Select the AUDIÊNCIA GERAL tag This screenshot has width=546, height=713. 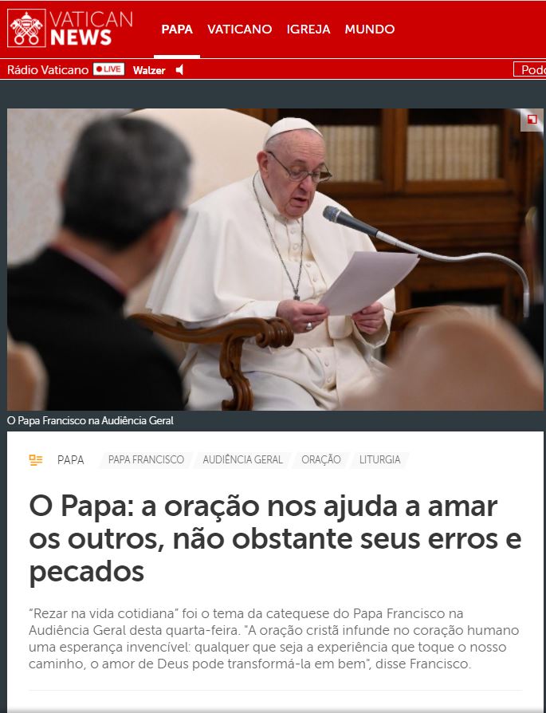pos(243,459)
